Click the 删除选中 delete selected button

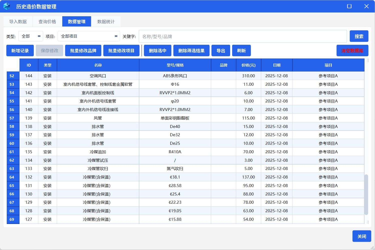pyautogui.click(x=157, y=50)
